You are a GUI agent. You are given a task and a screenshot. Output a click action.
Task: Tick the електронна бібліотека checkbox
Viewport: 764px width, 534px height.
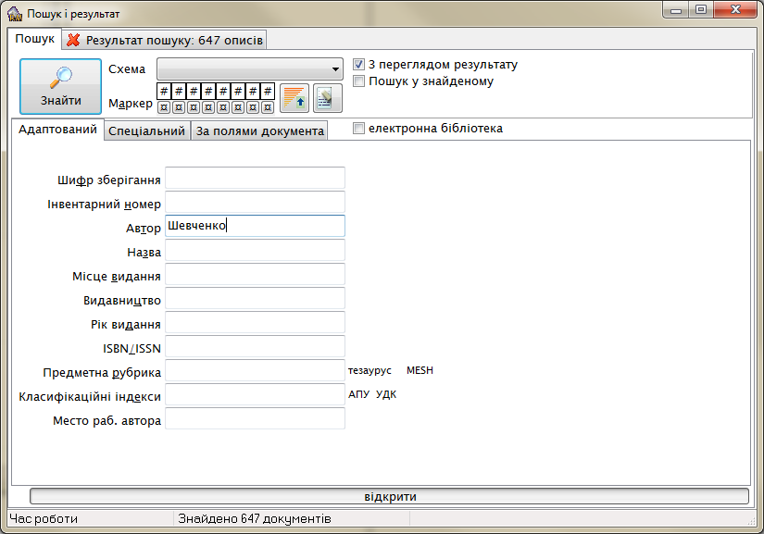pyautogui.click(x=359, y=130)
